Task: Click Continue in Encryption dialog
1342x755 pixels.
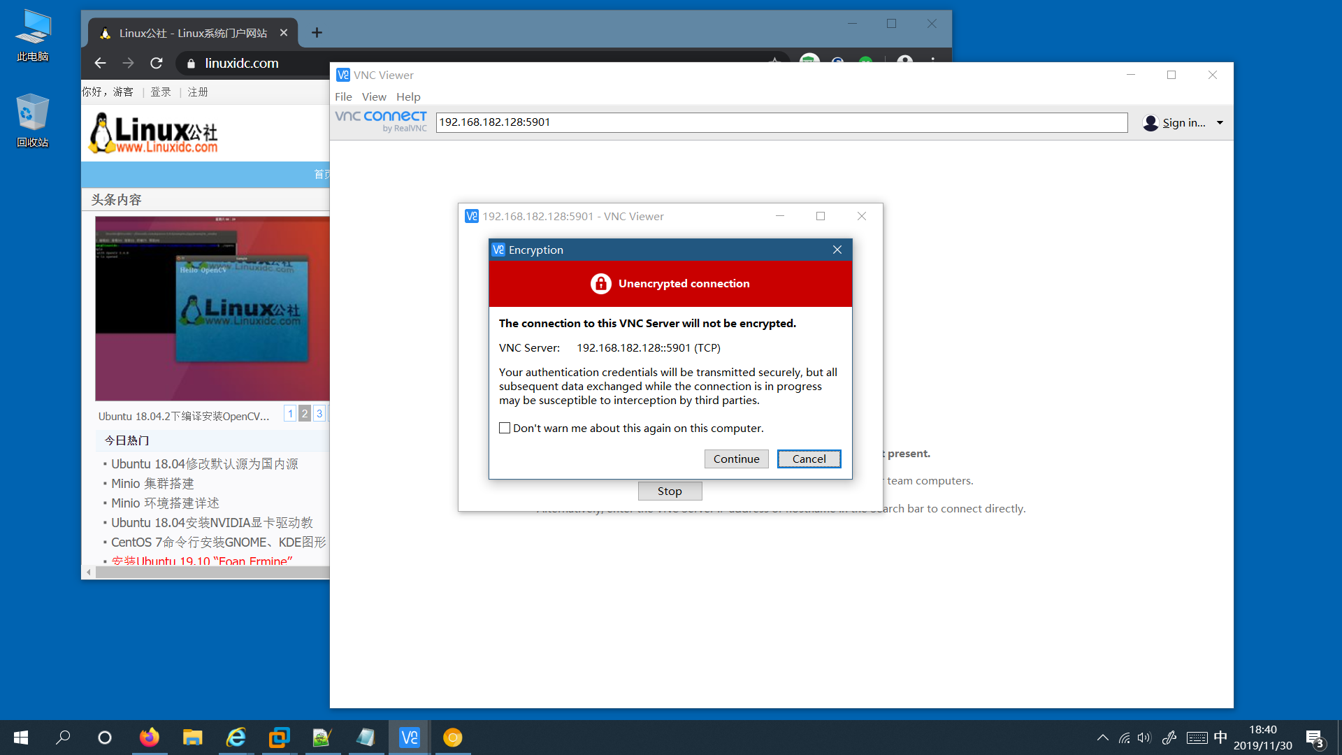Action: coord(736,459)
